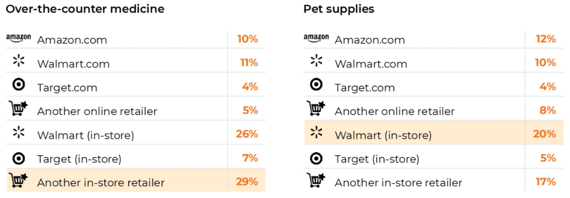570x198 pixels.
Task: Select the Over-the-counter medicine heading
Action: point(85,9)
